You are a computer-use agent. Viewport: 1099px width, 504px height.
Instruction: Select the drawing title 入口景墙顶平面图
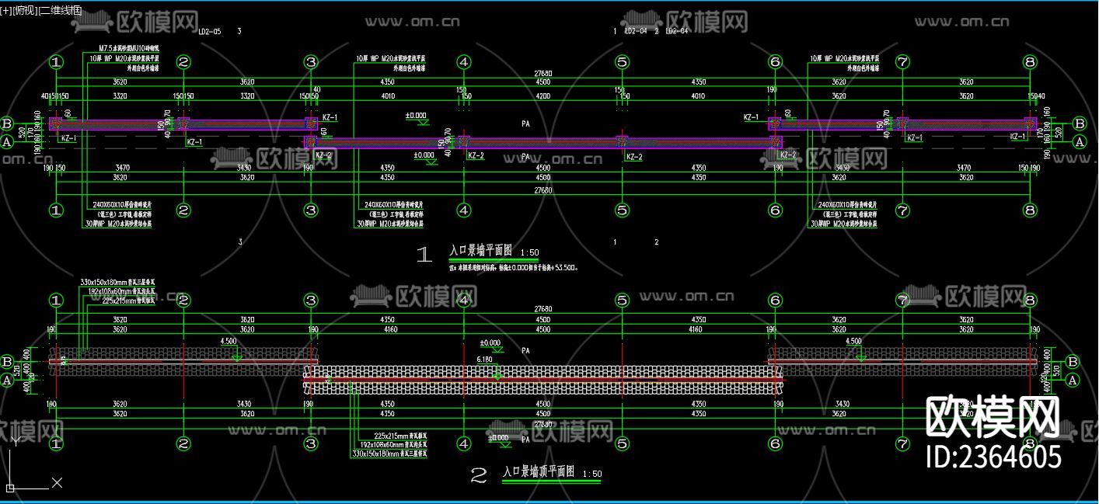tap(539, 471)
